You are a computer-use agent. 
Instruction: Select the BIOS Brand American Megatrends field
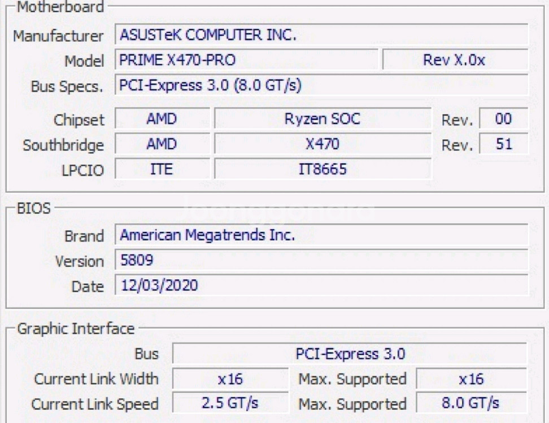click(x=321, y=235)
